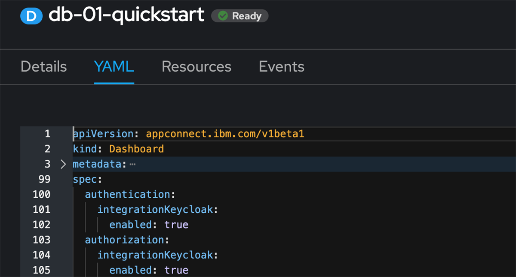Click the spec key on line 99
The width and height of the screenshot is (516, 277).
point(85,179)
